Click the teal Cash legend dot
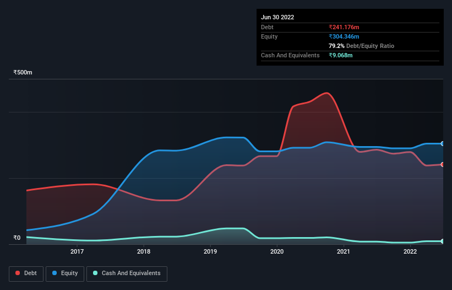The image size is (452, 290). point(95,273)
